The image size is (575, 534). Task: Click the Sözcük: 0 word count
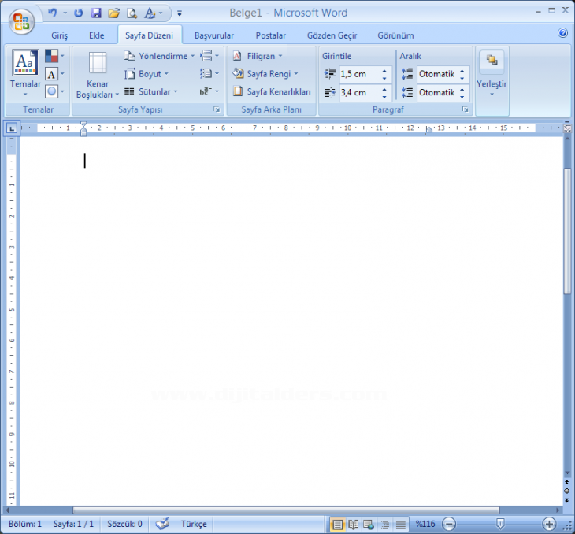(x=124, y=524)
